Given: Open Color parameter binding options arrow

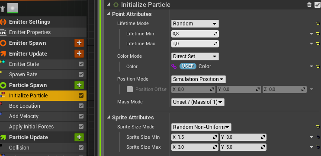Looking at the screenshot, I should click(311, 66).
